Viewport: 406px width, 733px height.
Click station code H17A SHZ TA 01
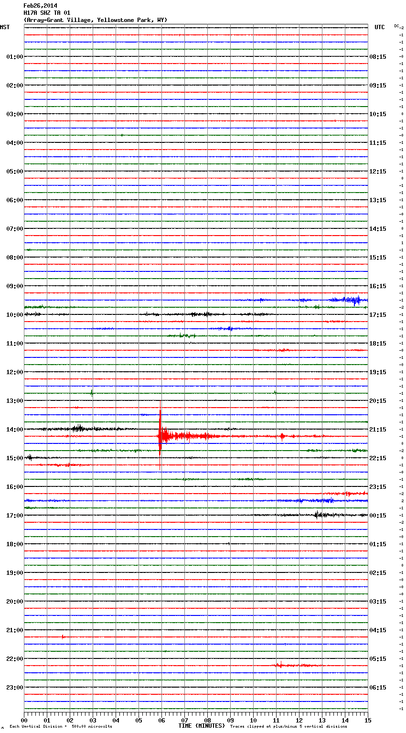[x=47, y=13]
